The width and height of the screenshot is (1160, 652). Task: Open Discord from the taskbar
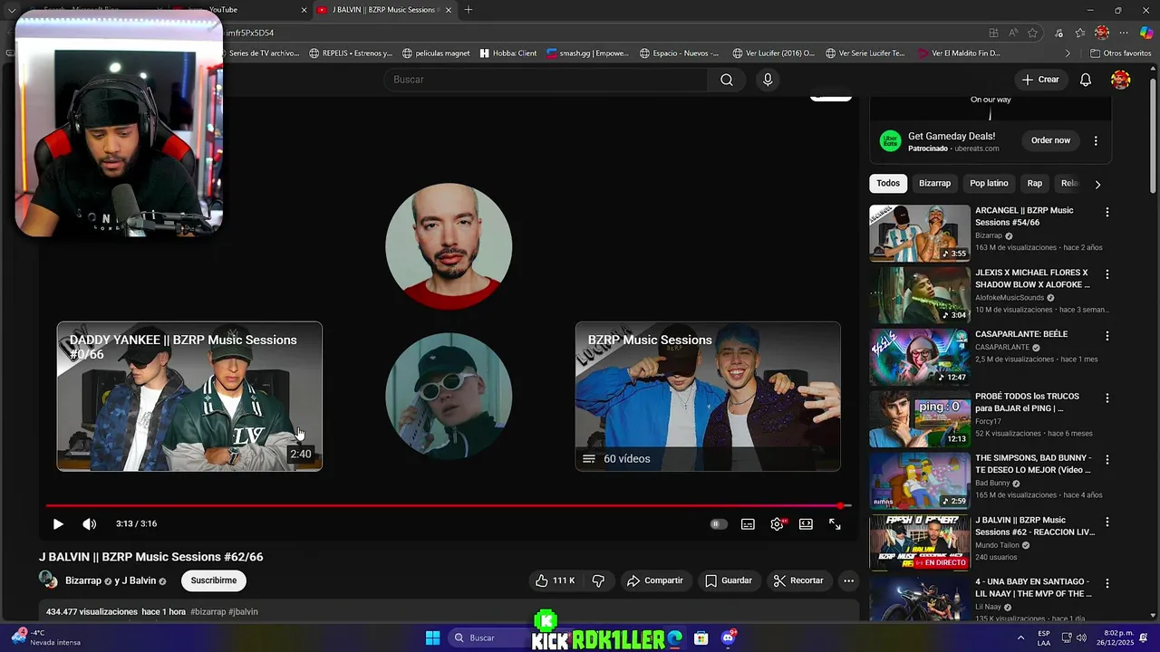[728, 638]
